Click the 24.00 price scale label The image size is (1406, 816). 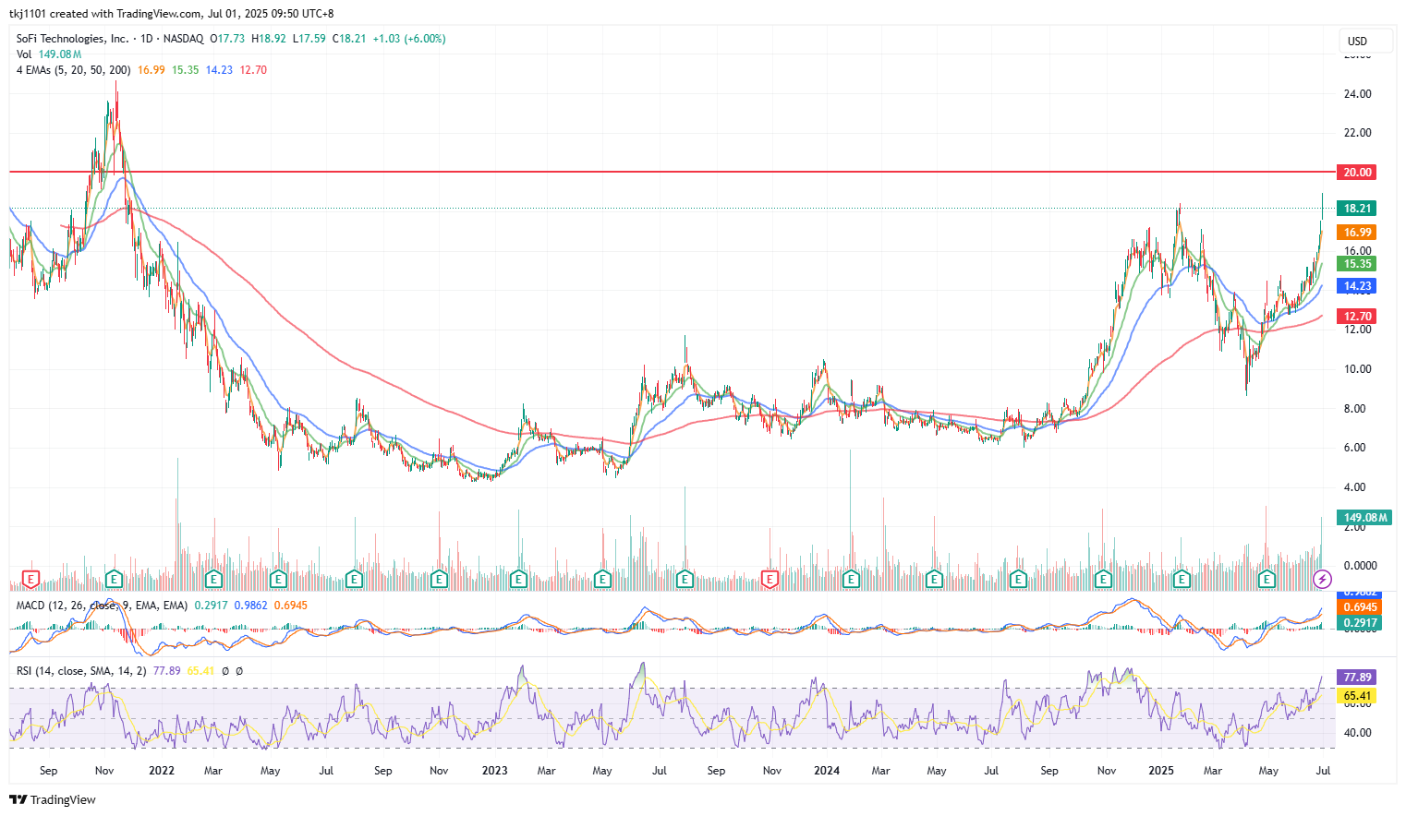click(x=1357, y=94)
